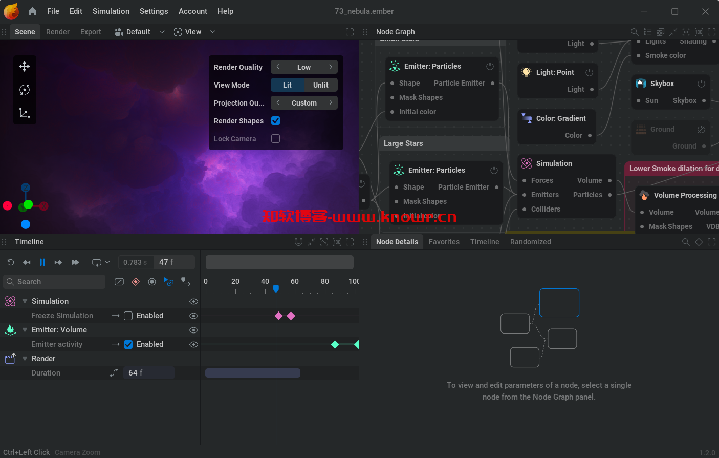Open the File menu

53,11
